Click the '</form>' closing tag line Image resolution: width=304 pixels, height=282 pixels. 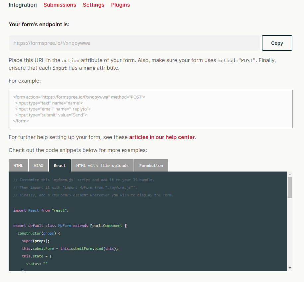pos(21,121)
